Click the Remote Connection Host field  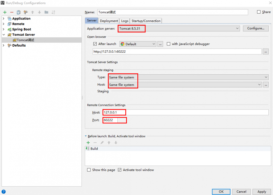[x=186, y=112]
